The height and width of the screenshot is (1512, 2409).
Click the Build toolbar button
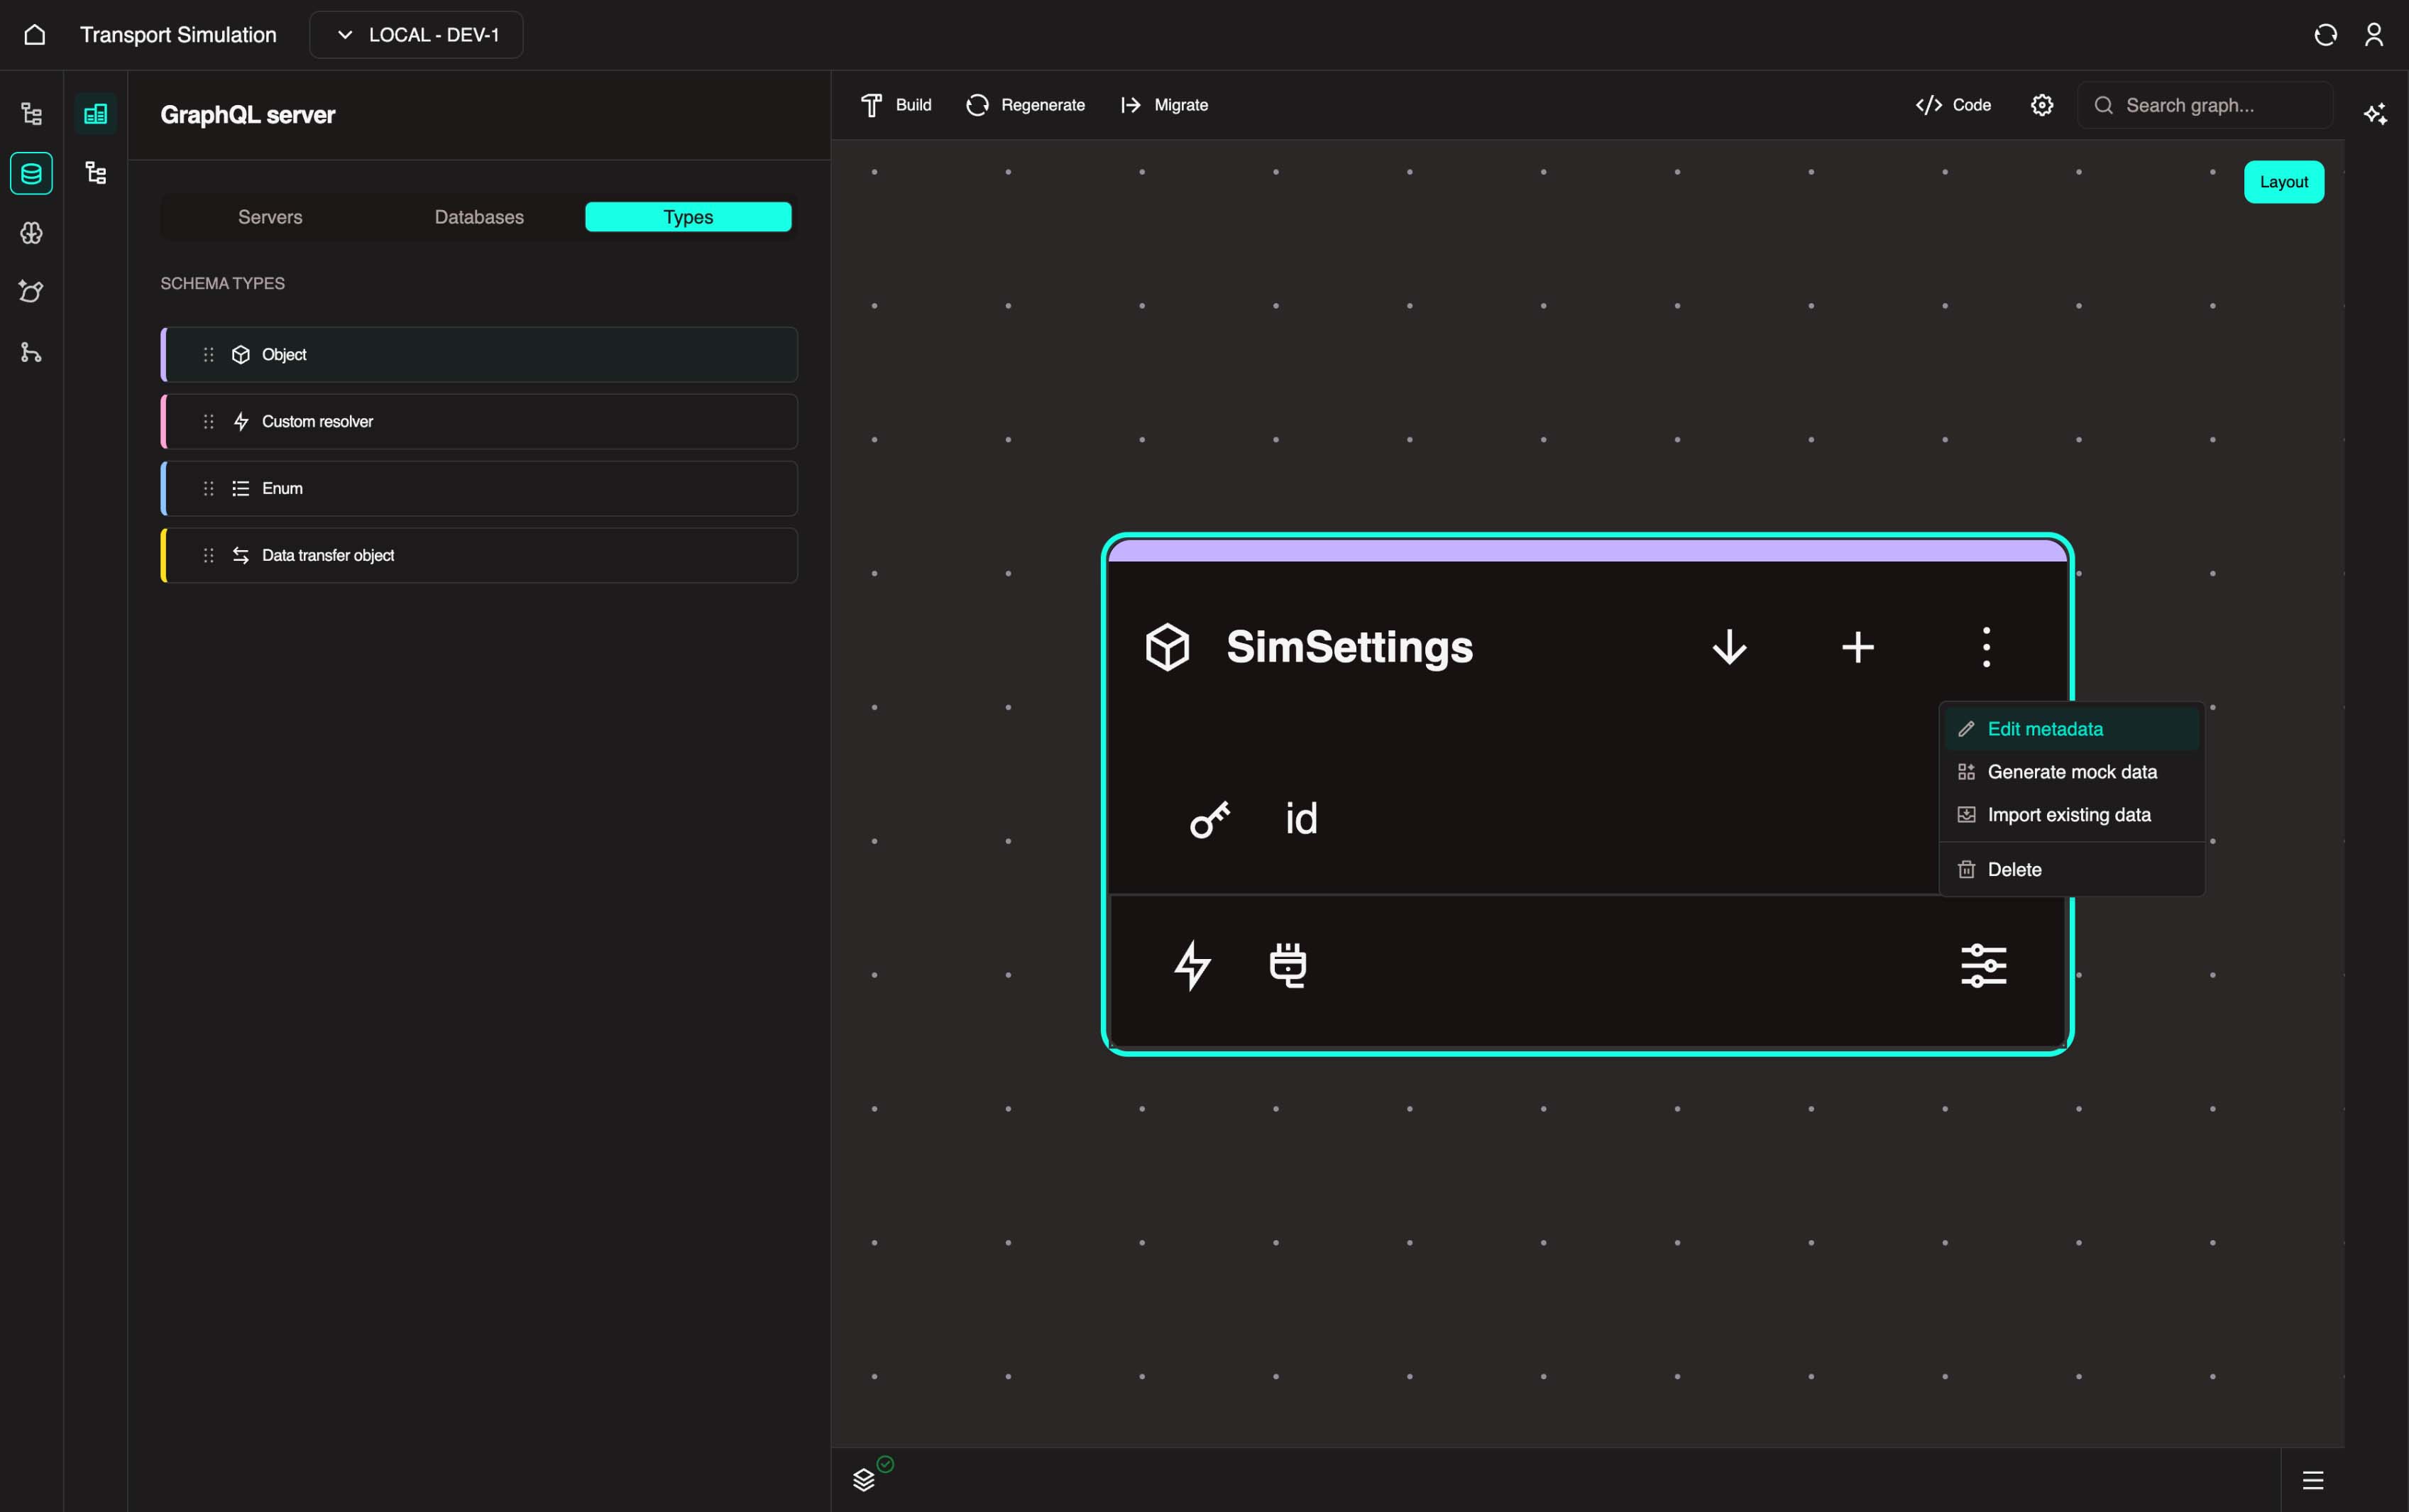tap(896, 105)
